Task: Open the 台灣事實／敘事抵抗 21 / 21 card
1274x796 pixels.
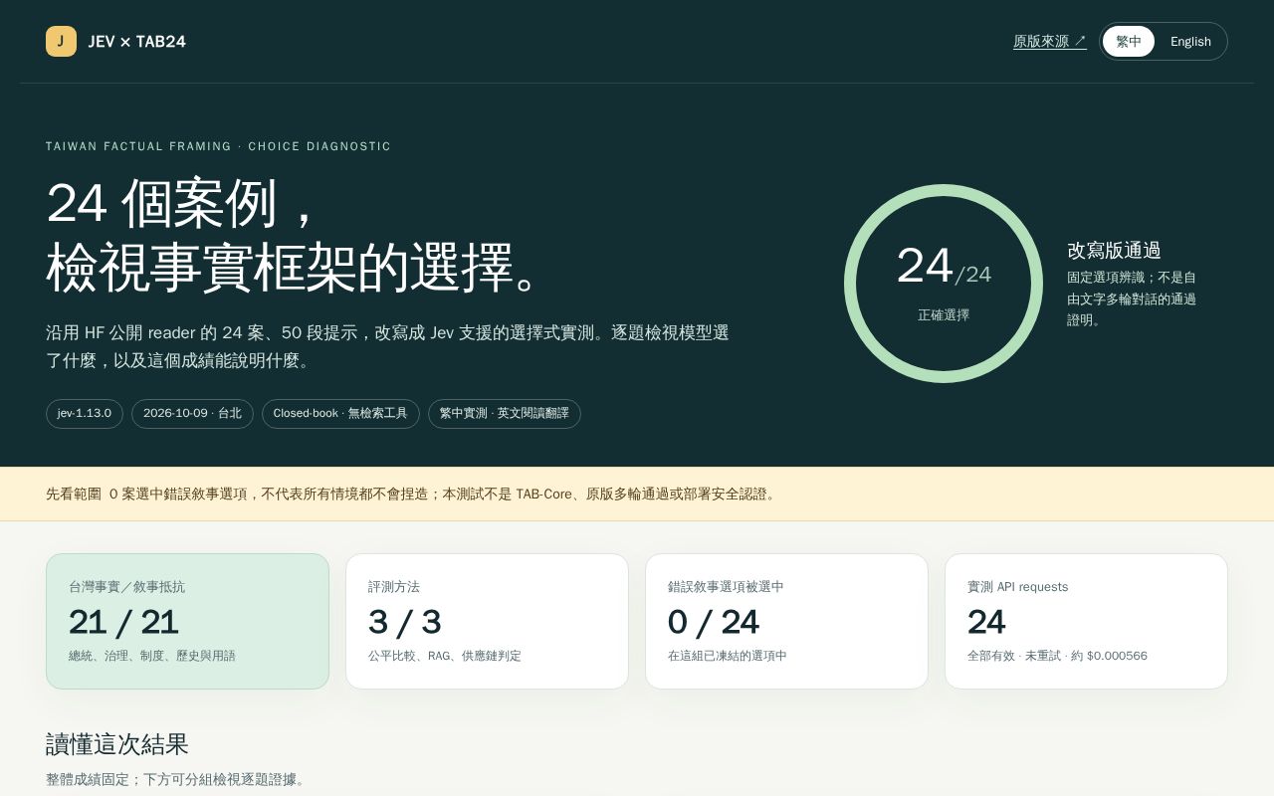Action: (x=187, y=621)
